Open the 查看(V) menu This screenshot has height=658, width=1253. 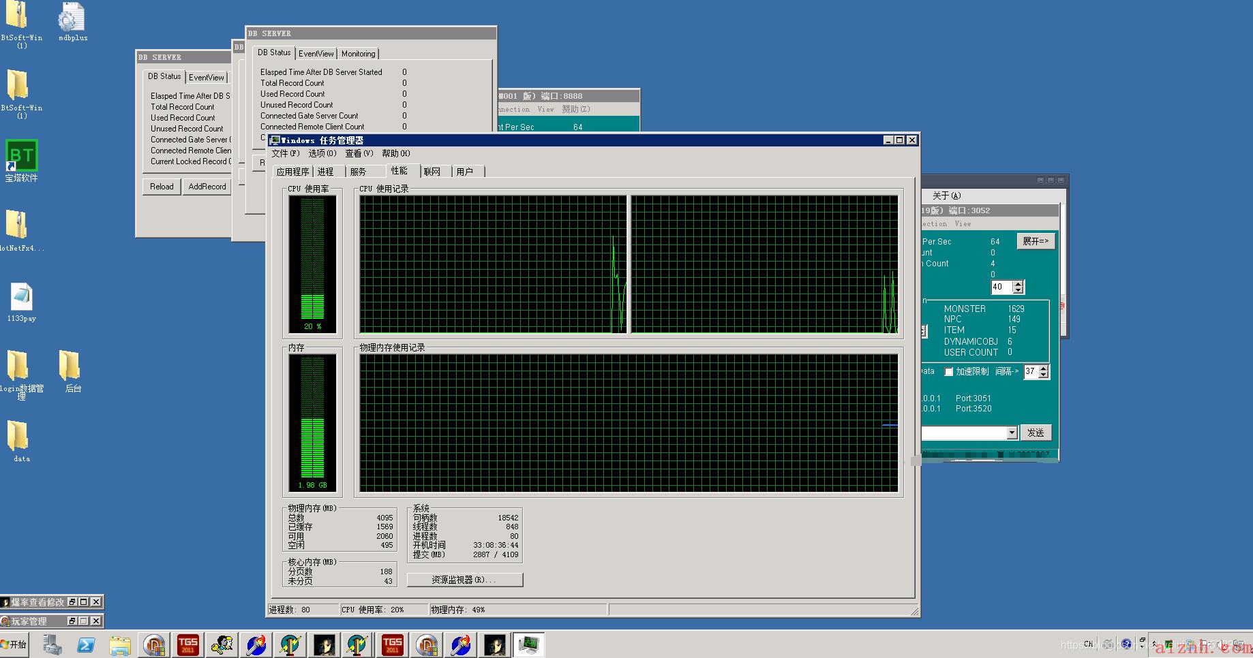(359, 153)
